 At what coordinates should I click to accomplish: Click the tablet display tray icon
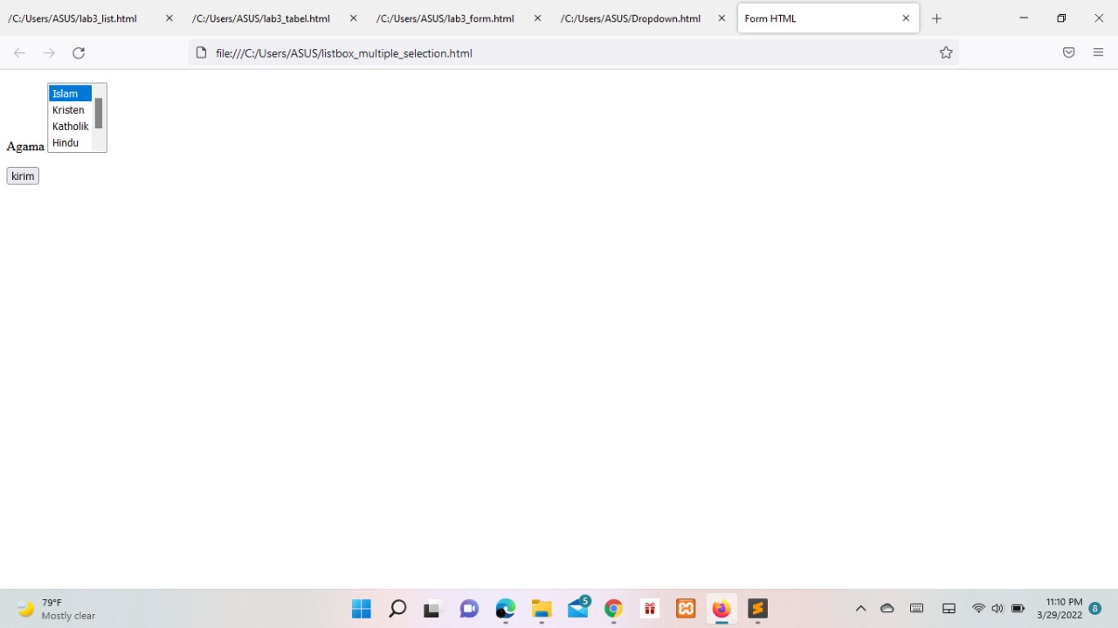coord(949,609)
